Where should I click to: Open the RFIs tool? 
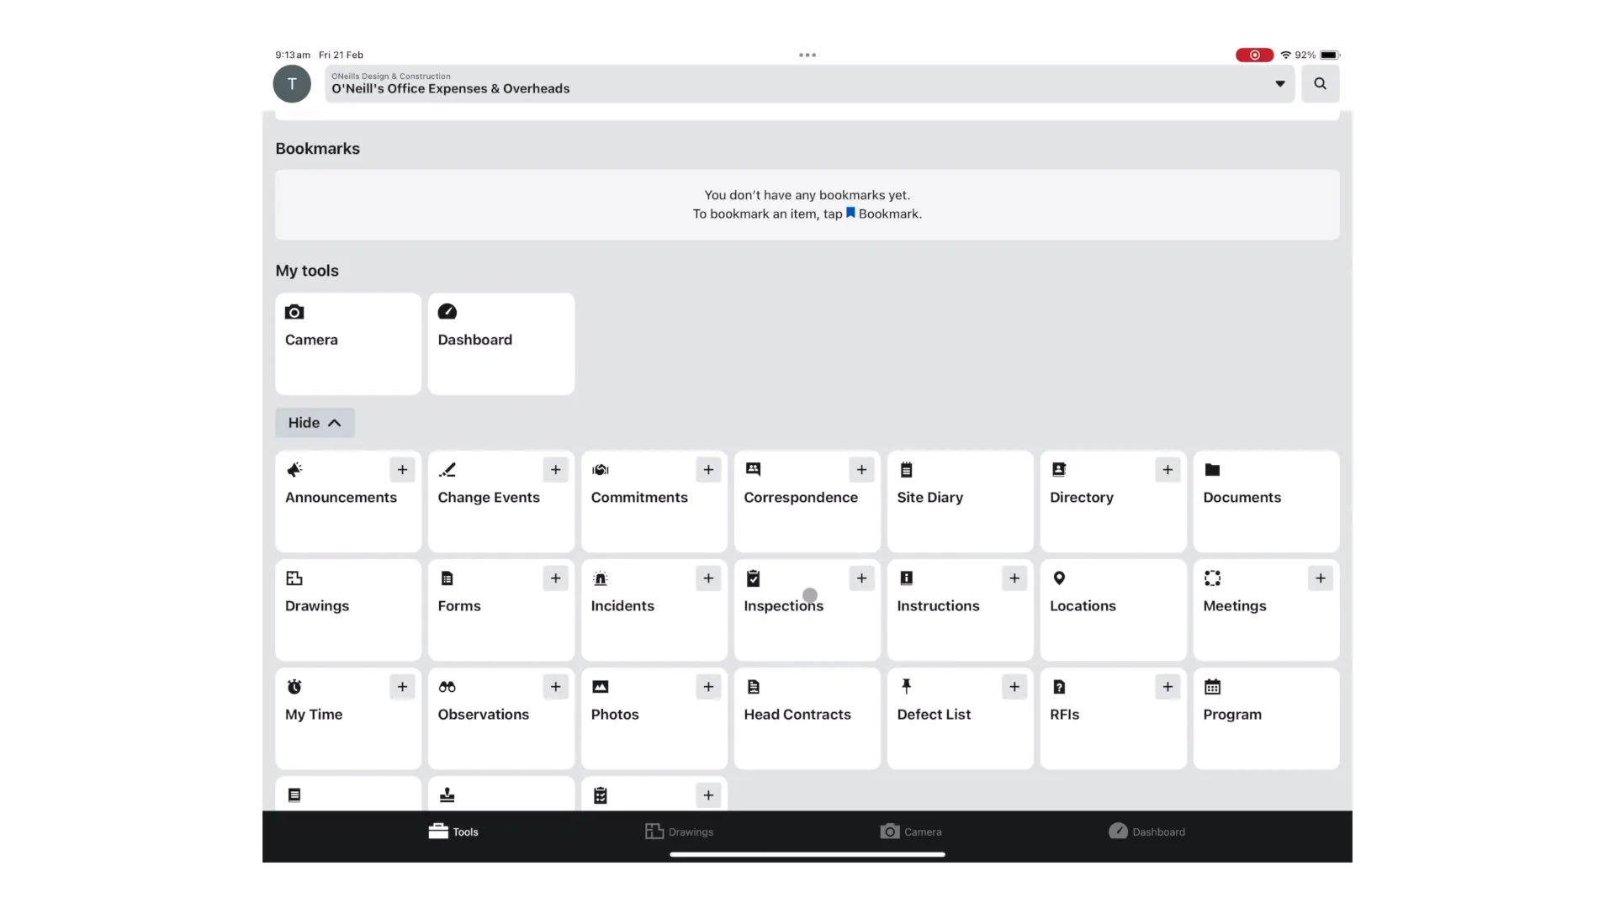point(1113,719)
